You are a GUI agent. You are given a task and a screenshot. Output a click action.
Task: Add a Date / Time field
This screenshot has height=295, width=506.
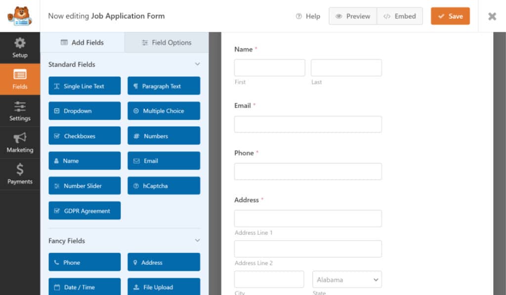pyautogui.click(x=84, y=287)
